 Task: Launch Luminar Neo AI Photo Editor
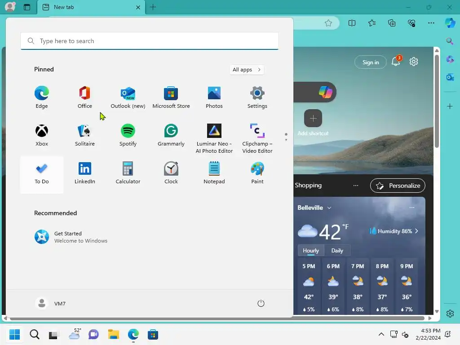tap(214, 138)
